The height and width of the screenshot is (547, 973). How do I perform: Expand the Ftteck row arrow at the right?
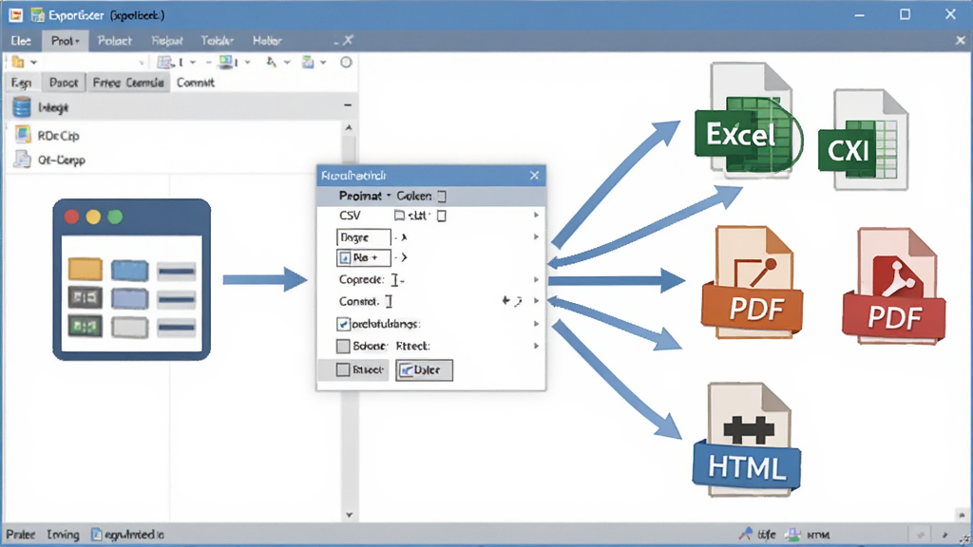coord(536,346)
